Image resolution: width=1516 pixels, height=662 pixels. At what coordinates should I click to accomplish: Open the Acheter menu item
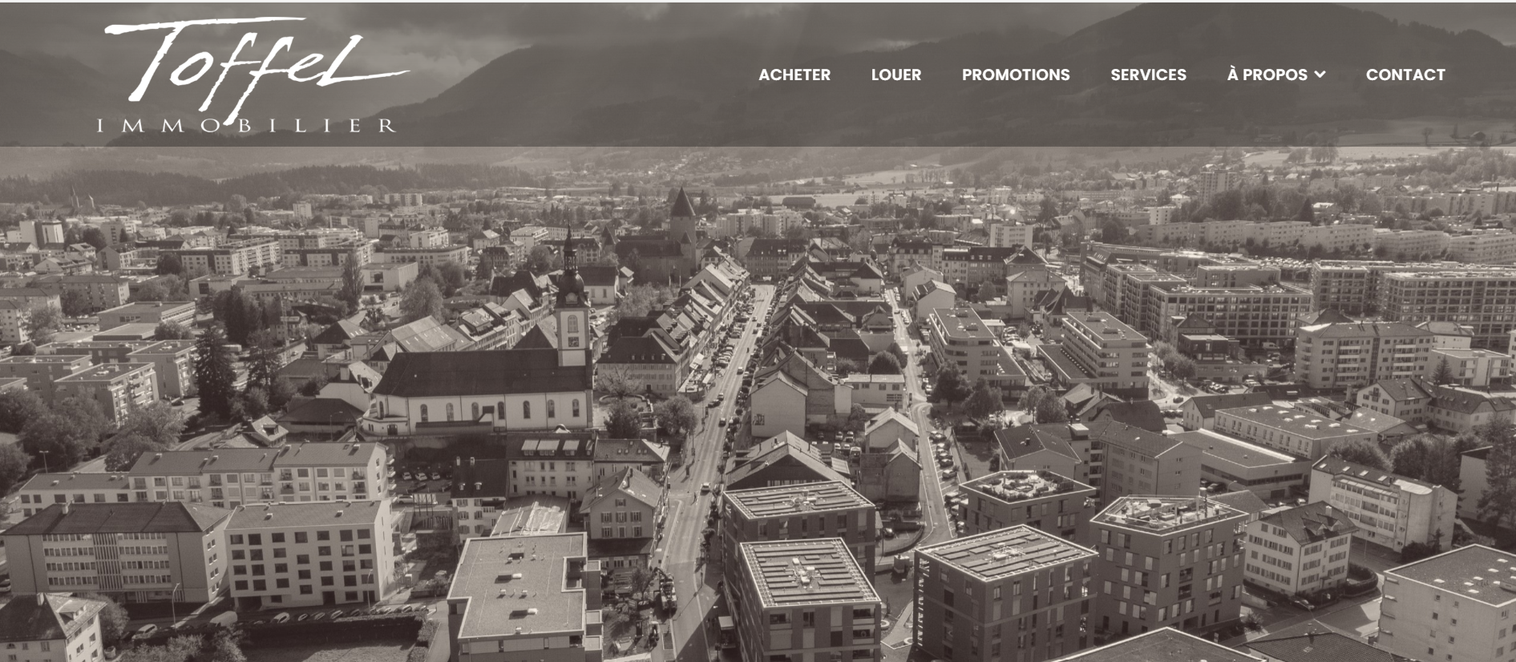[x=794, y=75]
